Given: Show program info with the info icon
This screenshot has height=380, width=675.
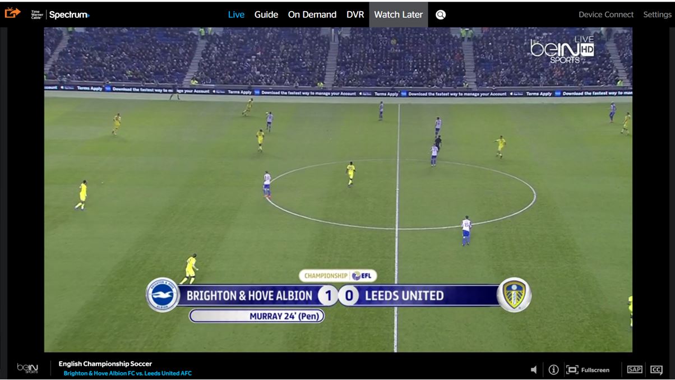Looking at the screenshot, I should click(x=553, y=369).
